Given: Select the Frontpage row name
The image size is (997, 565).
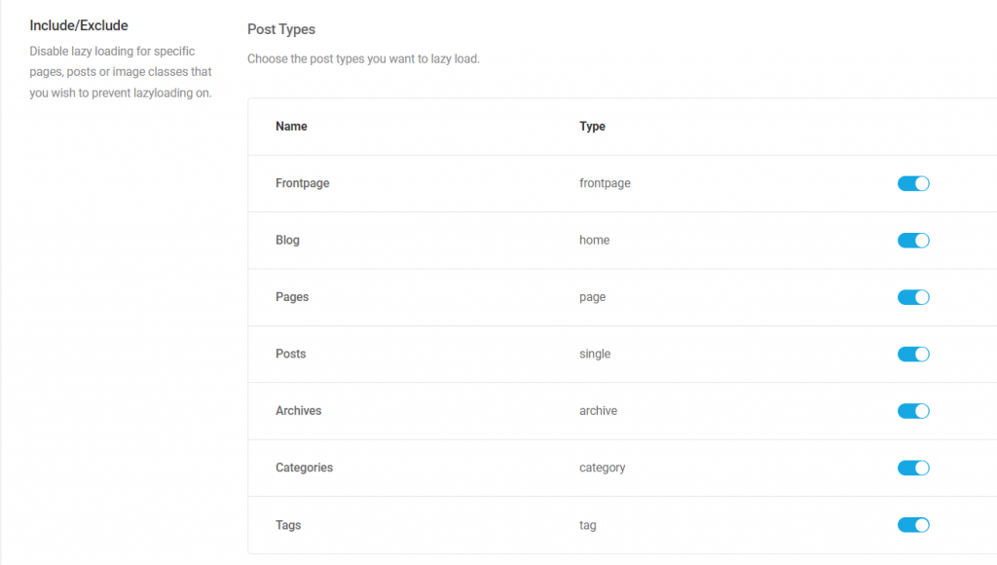Looking at the screenshot, I should pyautogui.click(x=302, y=183).
